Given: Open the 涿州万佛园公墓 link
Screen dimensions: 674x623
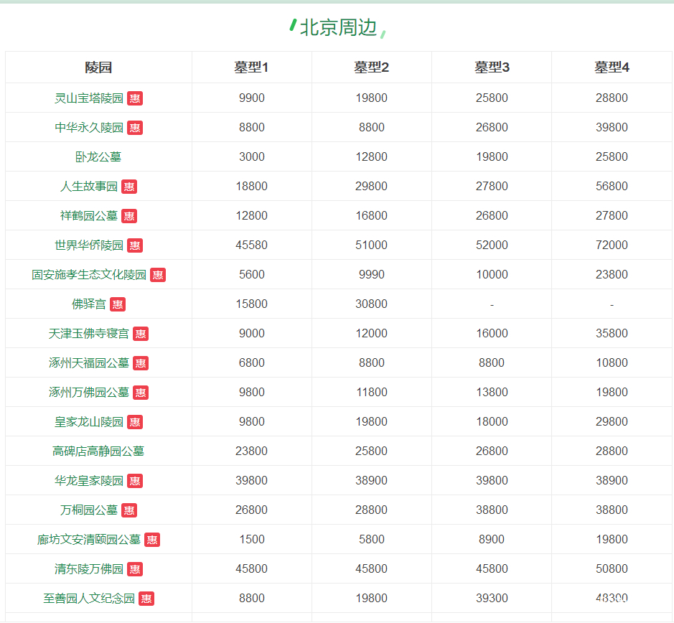Looking at the screenshot, I should (x=89, y=393).
